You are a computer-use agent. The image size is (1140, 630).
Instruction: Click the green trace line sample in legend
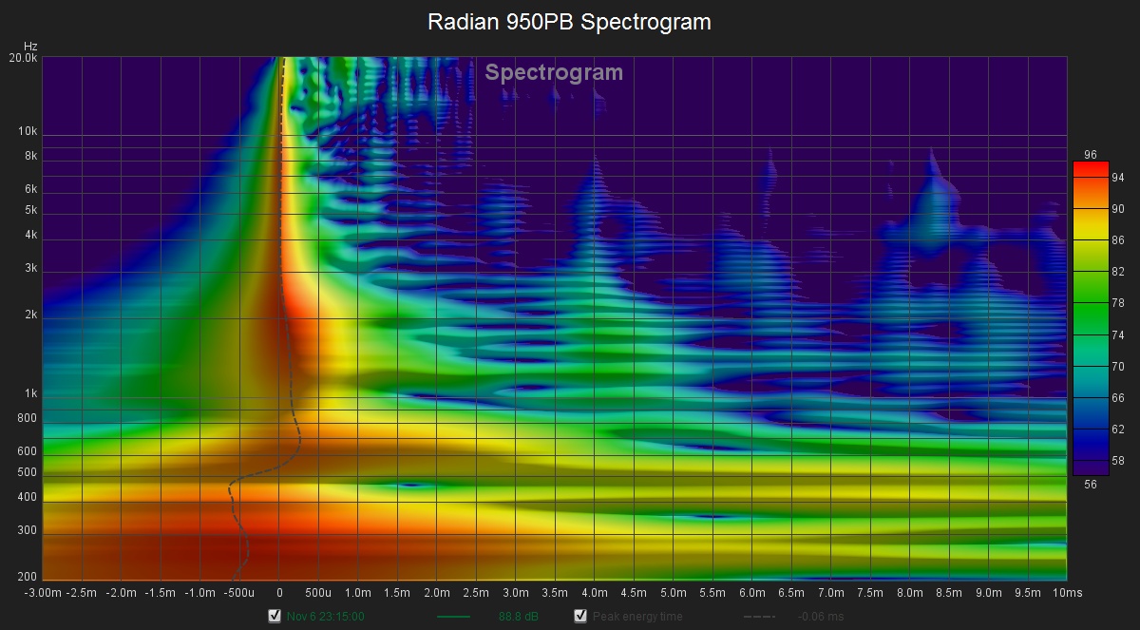point(453,617)
